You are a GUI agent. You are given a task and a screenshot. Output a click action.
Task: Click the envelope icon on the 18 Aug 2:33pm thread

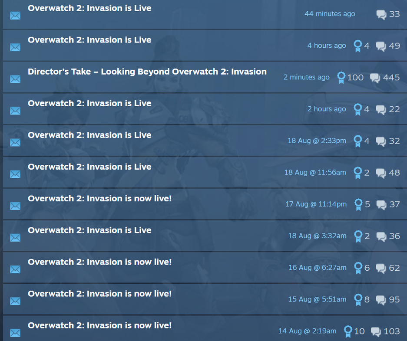coord(15,142)
